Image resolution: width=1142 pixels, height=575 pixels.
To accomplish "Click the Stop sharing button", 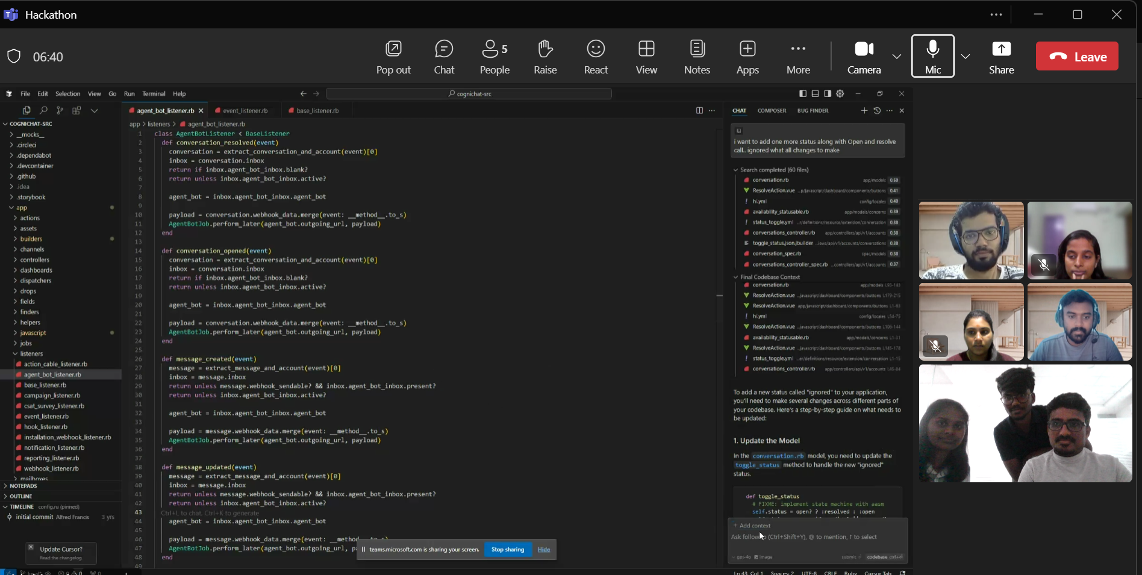I will point(507,549).
